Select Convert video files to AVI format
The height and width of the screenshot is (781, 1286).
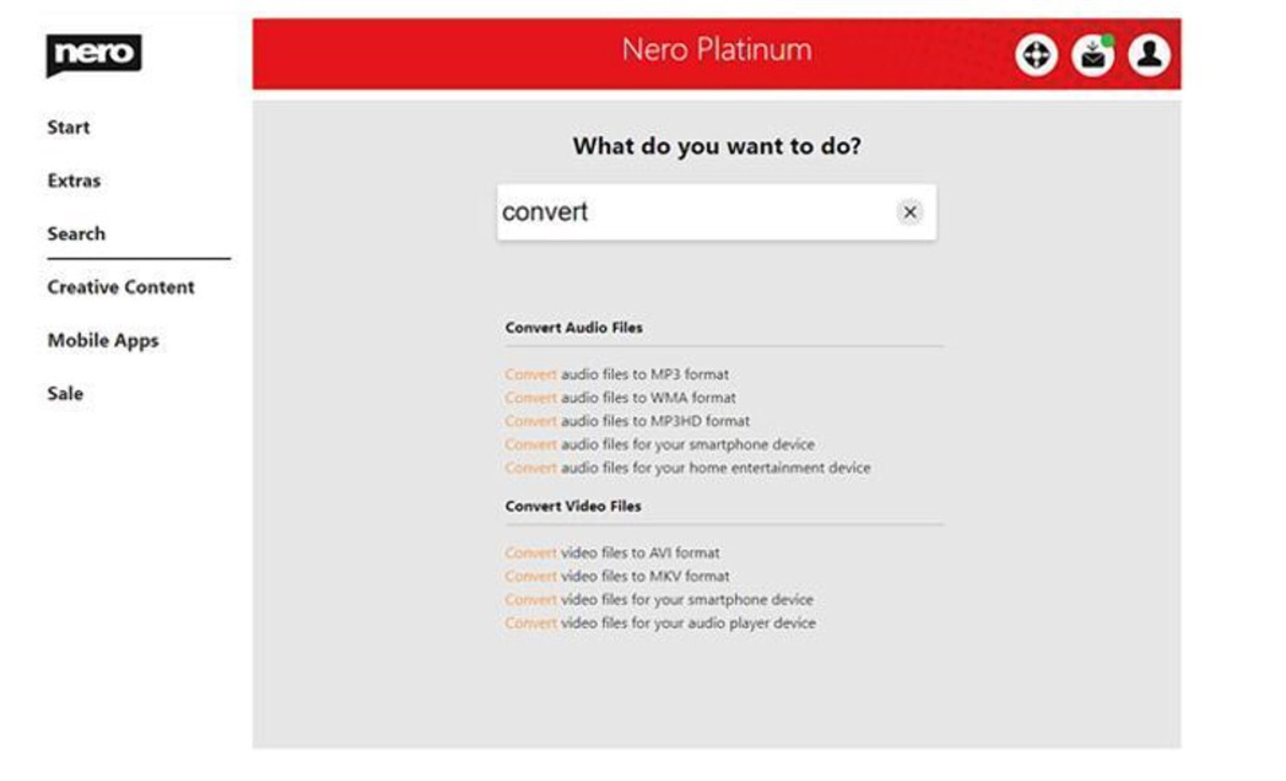(x=612, y=553)
